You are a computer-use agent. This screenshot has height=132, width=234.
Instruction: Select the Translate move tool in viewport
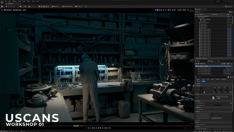(158, 10)
